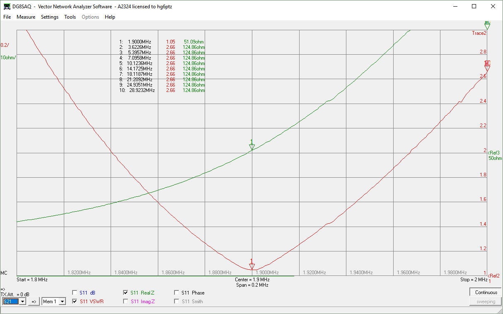503x314 pixels.
Task: Turn on the S11 ImagZ trace
Action: click(126, 302)
